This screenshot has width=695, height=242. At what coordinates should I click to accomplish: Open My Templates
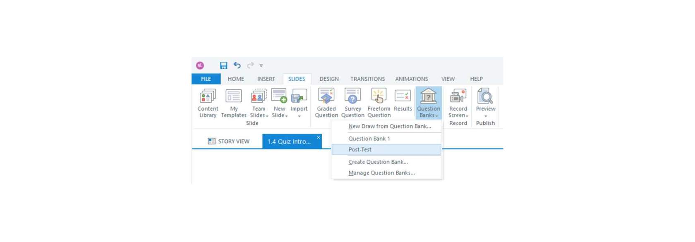234,103
